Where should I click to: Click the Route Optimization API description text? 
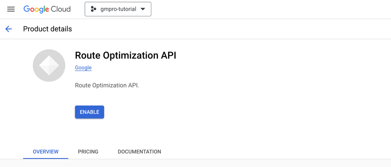click(107, 85)
